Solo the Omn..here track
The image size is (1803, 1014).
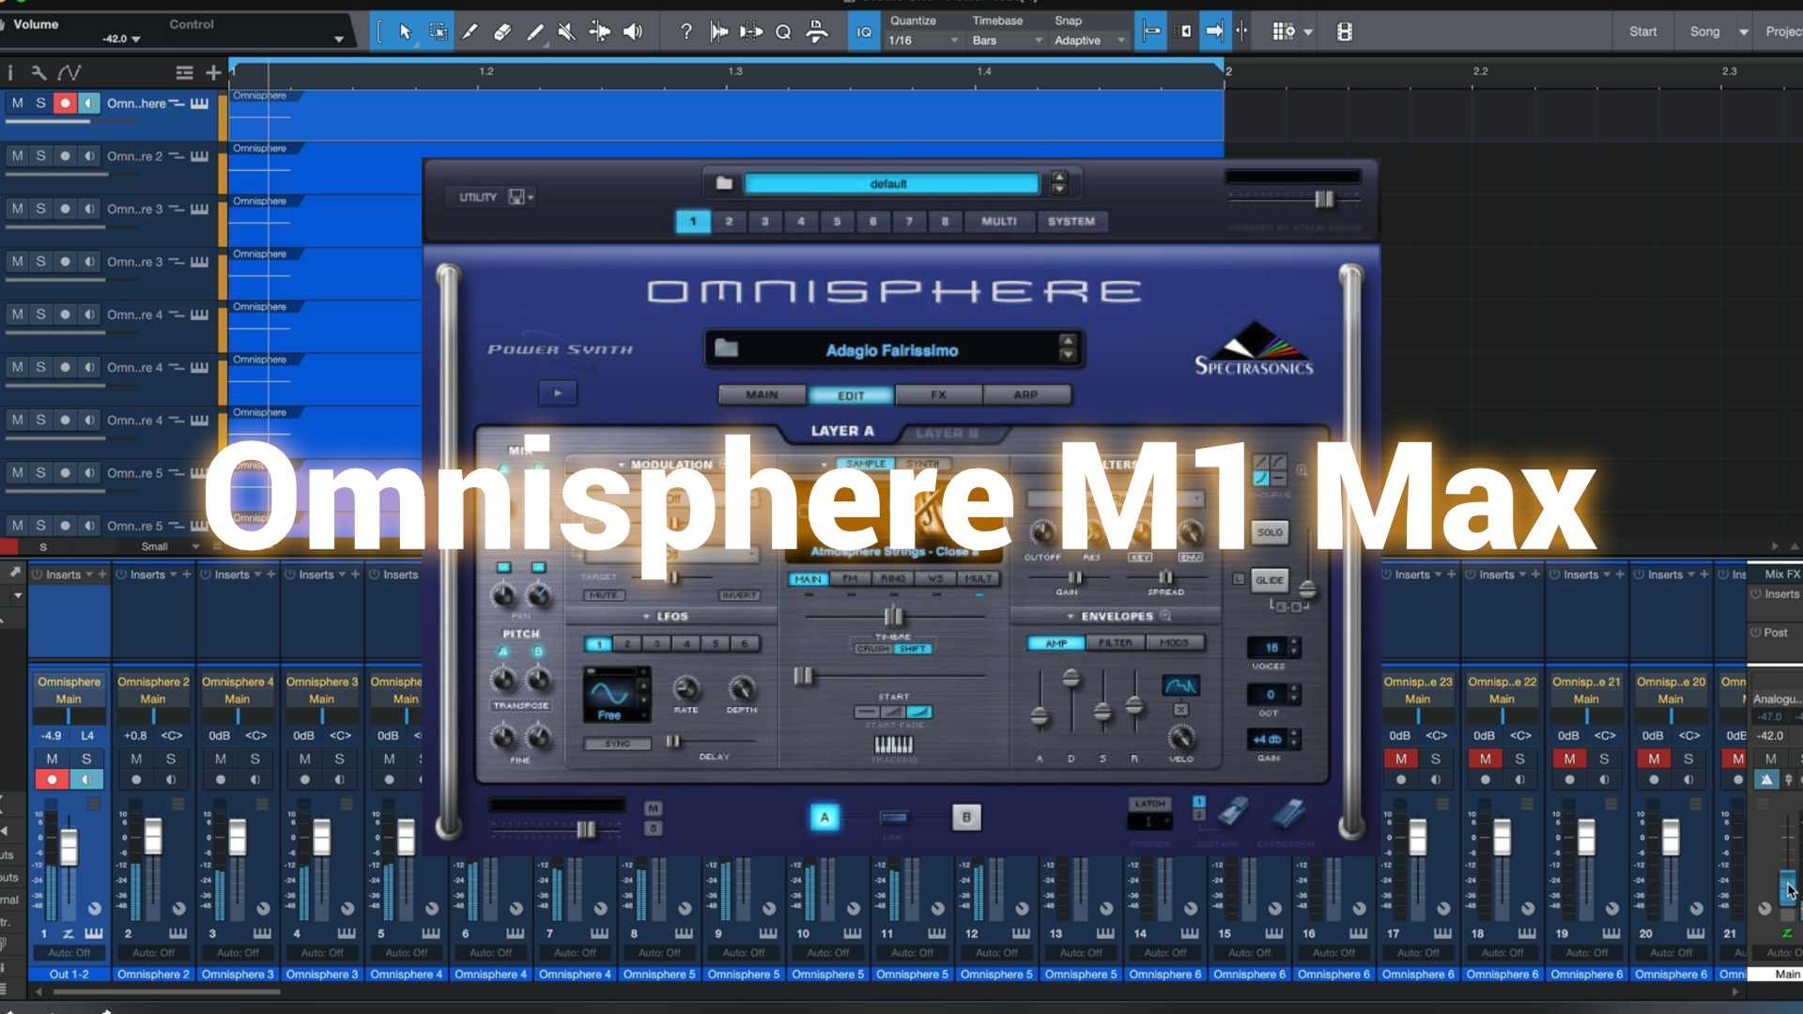(40, 103)
